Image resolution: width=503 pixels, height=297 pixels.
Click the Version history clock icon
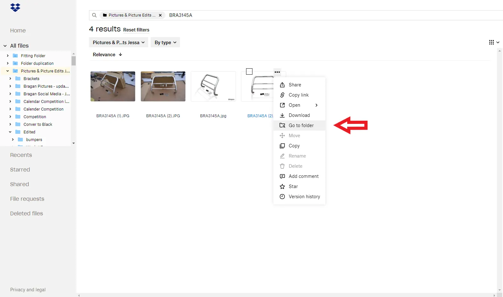coord(282,197)
